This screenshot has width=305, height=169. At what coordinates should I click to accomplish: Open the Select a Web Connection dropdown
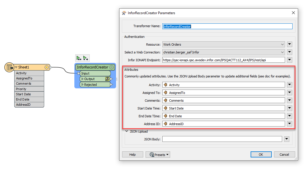pyautogui.click(x=223, y=52)
